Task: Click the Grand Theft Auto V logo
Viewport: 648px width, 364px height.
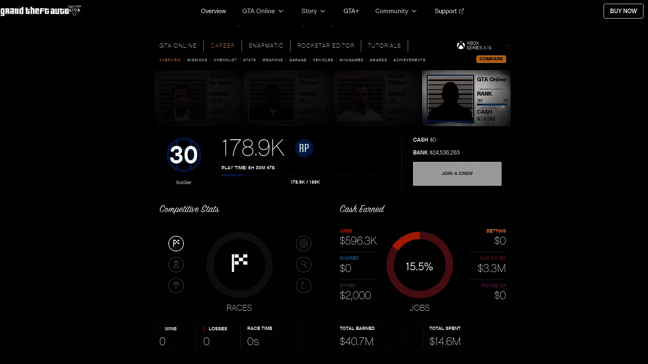Action: pyautogui.click(x=40, y=11)
